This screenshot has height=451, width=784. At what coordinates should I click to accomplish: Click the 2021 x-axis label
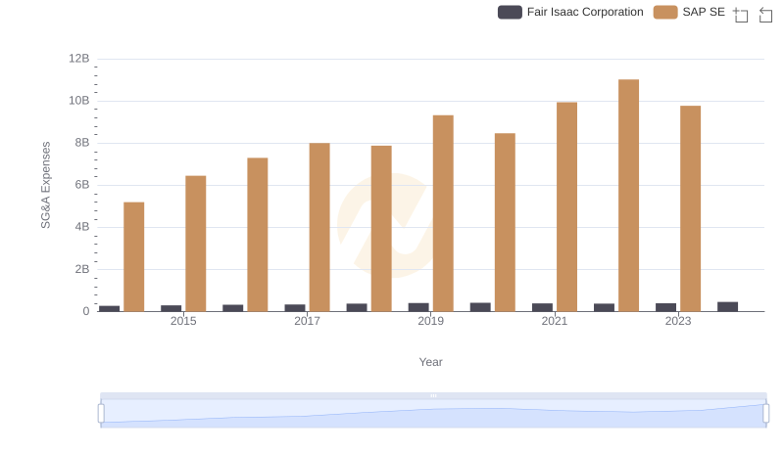pos(555,321)
